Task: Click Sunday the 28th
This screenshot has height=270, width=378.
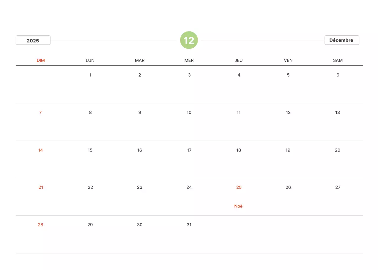Action: tap(40, 225)
